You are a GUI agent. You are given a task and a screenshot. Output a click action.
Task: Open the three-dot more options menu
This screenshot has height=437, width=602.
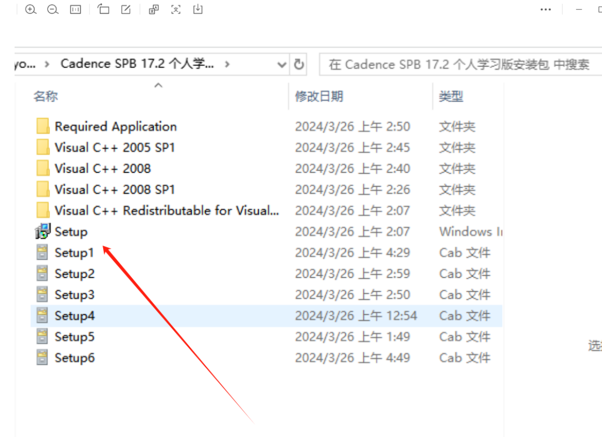[x=545, y=9]
